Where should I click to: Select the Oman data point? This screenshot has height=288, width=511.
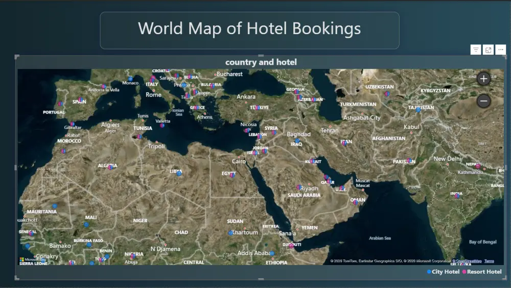point(356,202)
